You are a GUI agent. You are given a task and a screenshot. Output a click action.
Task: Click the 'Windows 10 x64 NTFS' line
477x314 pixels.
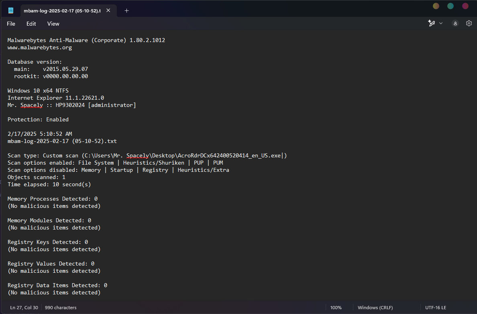[38, 91]
